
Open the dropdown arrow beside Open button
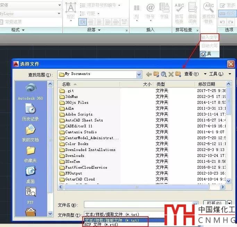[229, 203]
